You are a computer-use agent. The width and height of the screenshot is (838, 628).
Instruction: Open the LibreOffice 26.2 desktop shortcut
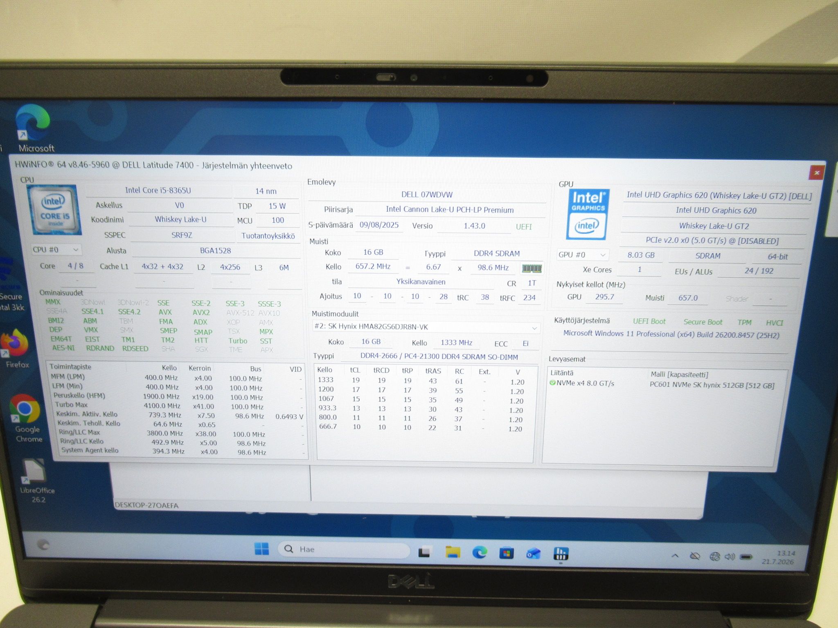tap(36, 481)
